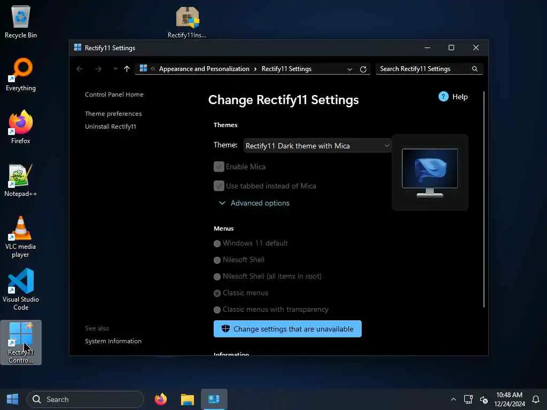Screen dimensions: 547x410
Task: Open Theme preferences link
Action: [113, 114]
